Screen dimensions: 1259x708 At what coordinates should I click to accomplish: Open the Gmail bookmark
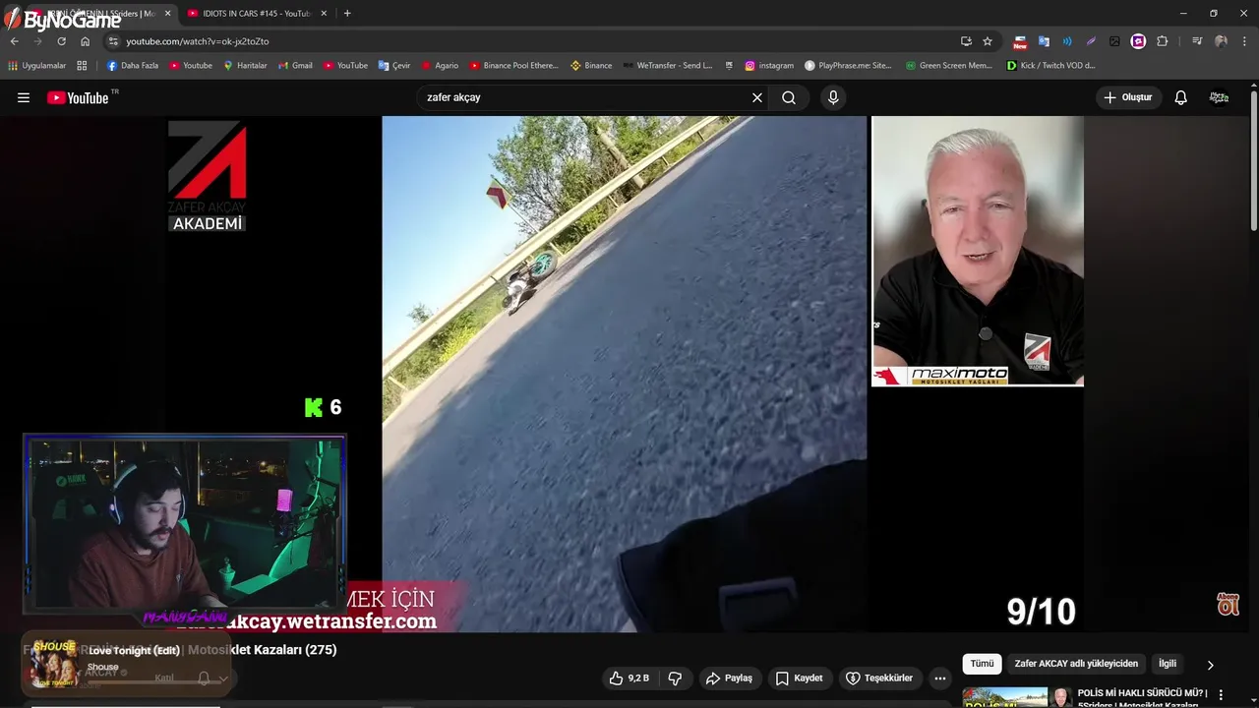pyautogui.click(x=295, y=66)
